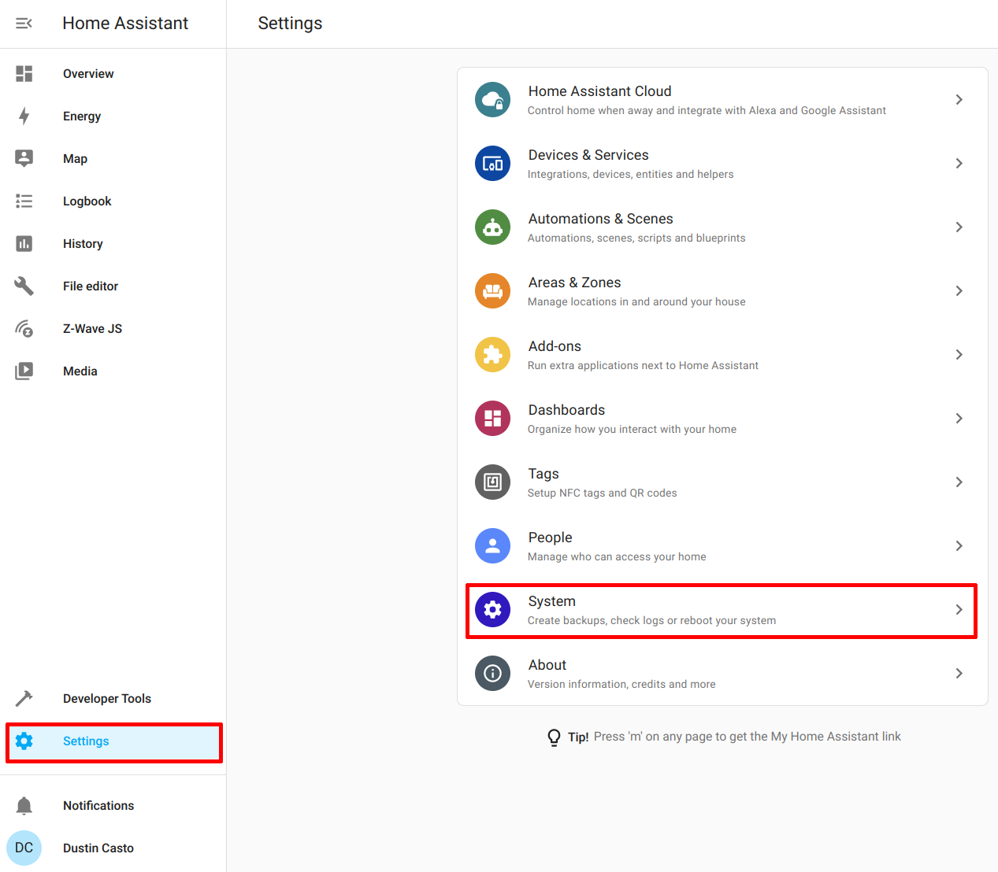This screenshot has width=998, height=872.
Task: Click the System gear icon
Action: point(493,610)
